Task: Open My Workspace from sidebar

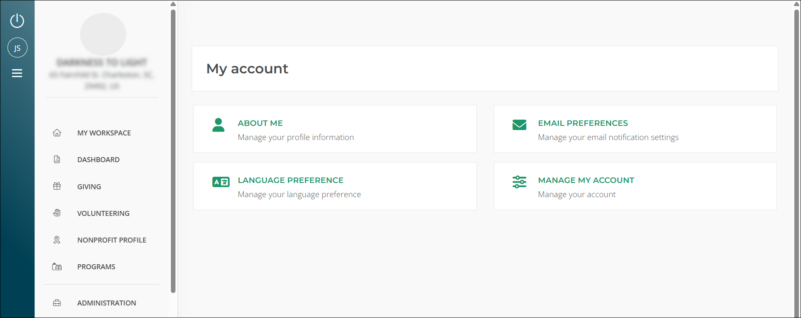Action: coord(104,133)
